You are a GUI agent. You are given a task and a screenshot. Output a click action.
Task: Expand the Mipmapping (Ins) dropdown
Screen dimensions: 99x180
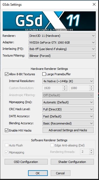[x=68, y=102]
